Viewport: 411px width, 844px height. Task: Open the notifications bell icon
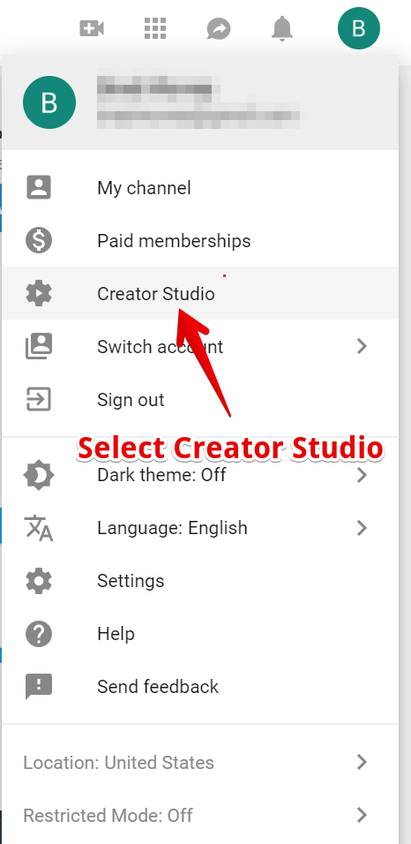282,28
